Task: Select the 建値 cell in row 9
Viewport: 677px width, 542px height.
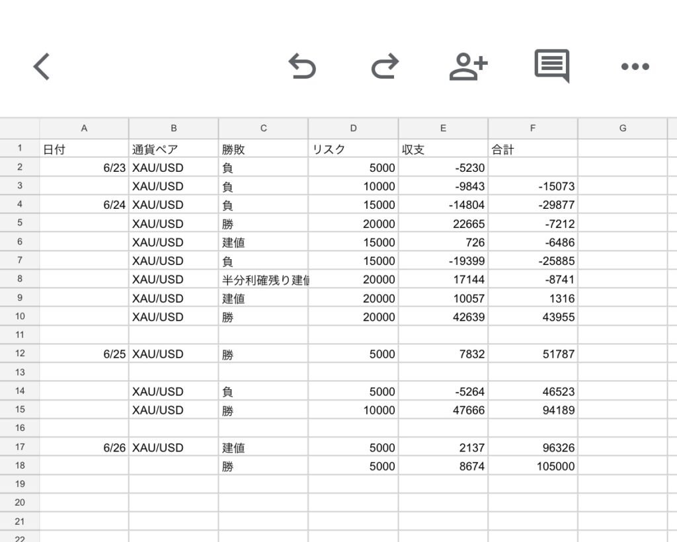Action: point(263,298)
